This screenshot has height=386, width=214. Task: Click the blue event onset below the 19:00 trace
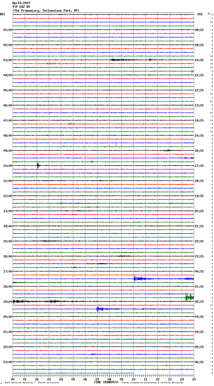tap(98, 309)
